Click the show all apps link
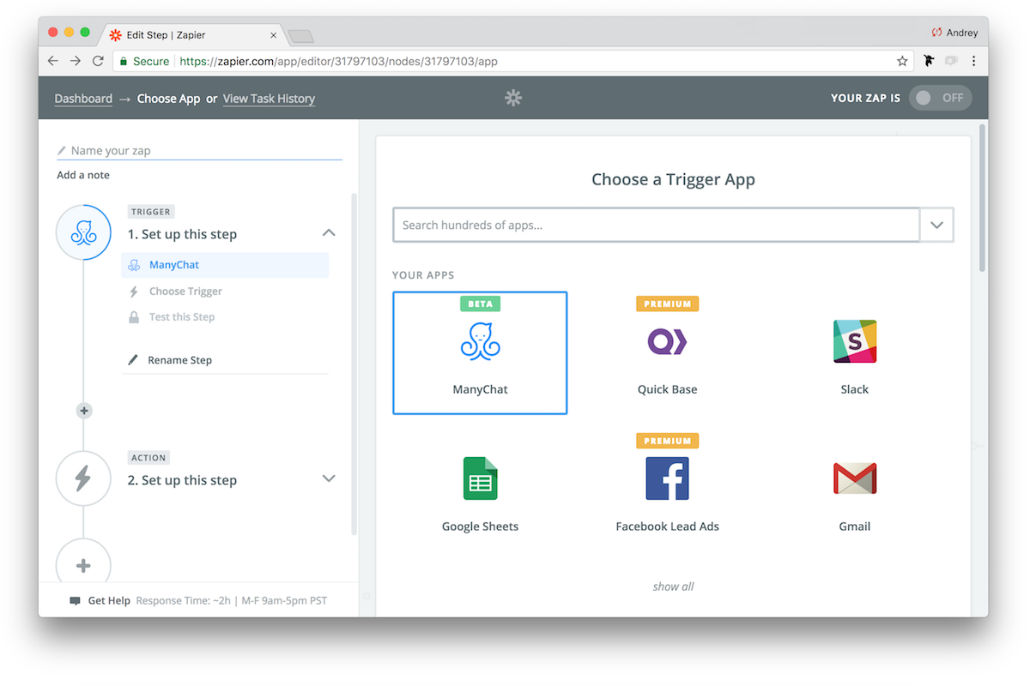 [x=673, y=587]
